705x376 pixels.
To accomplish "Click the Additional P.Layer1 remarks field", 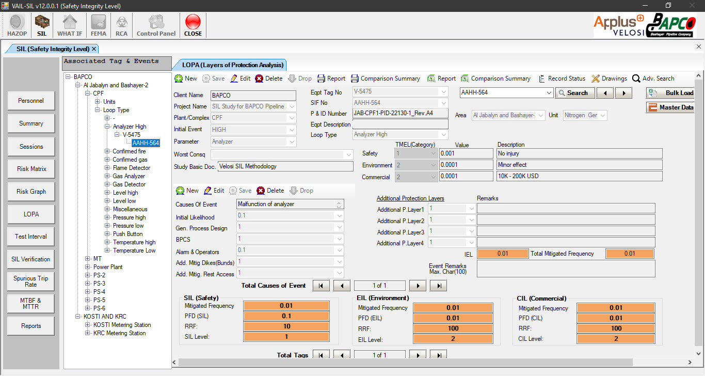I will 566,208.
